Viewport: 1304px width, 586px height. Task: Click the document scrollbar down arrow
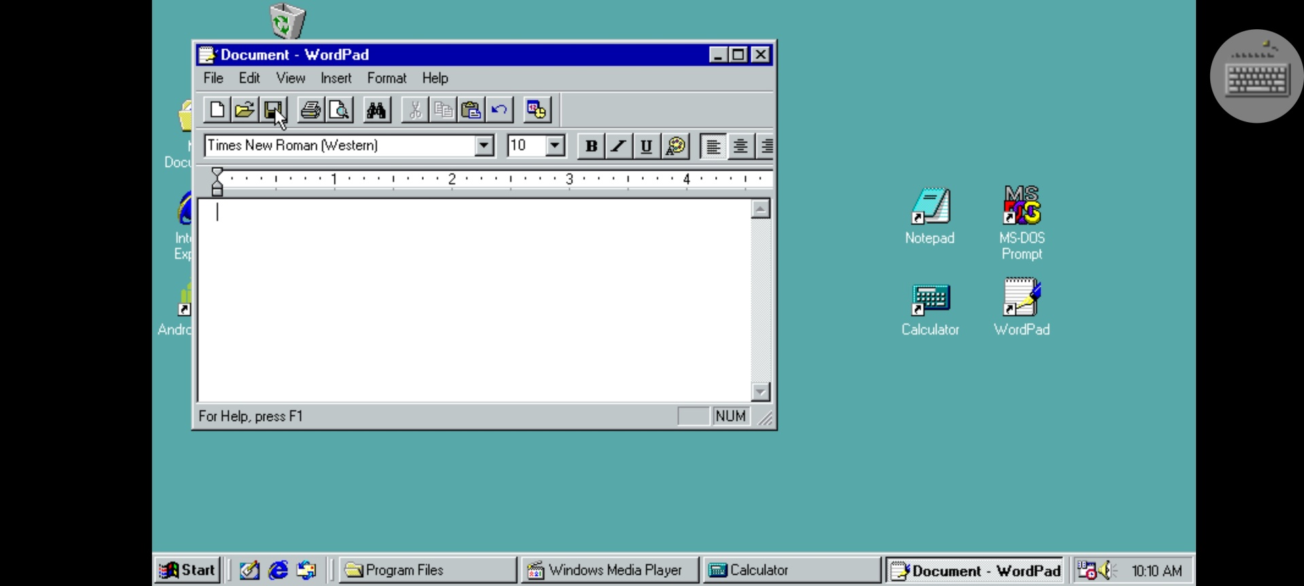click(x=760, y=392)
